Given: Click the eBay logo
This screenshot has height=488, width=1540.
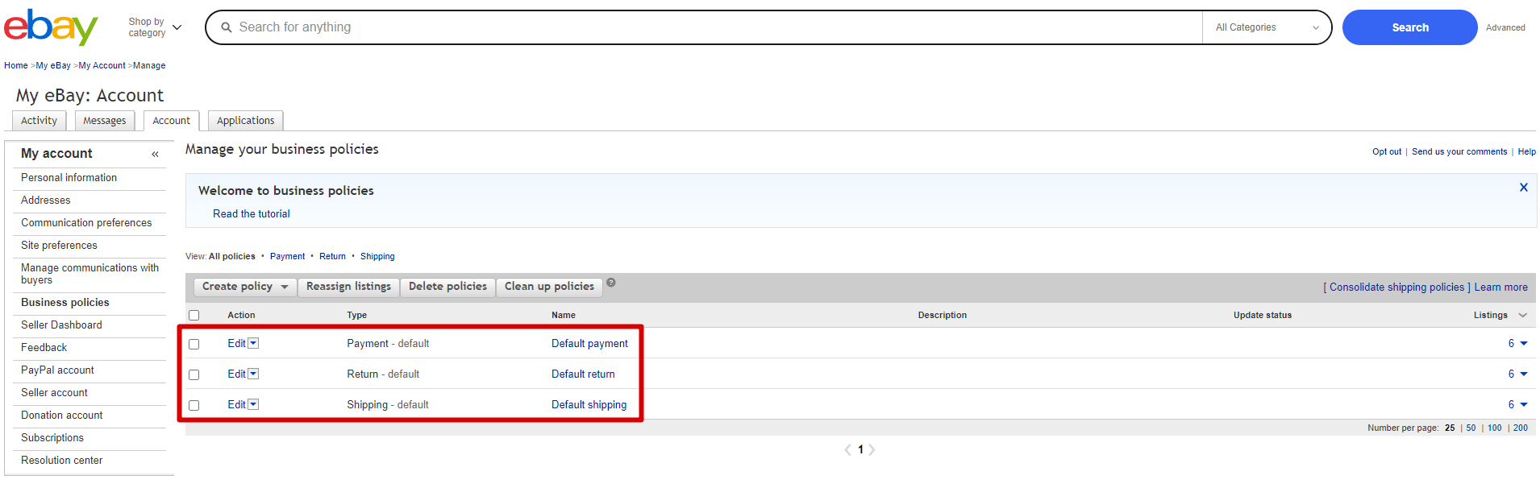Looking at the screenshot, I should tap(51, 27).
